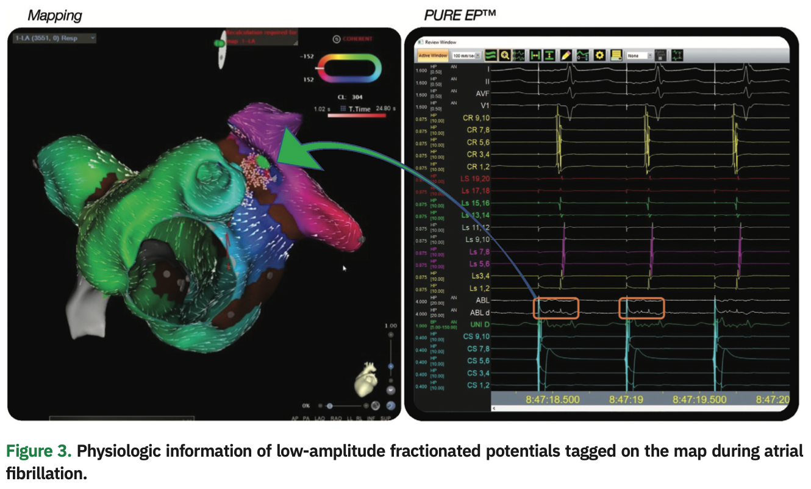Open the 100 mm/sec sweep speed dropdown
The image size is (811, 489).
[468, 55]
